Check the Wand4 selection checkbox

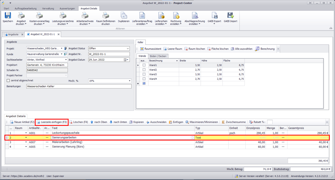click(x=144, y=79)
